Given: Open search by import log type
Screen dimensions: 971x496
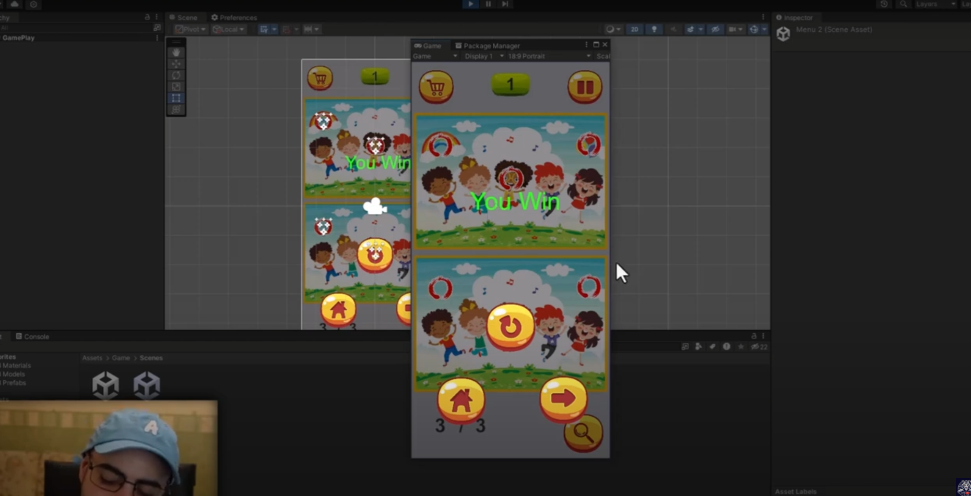Looking at the screenshot, I should point(726,346).
